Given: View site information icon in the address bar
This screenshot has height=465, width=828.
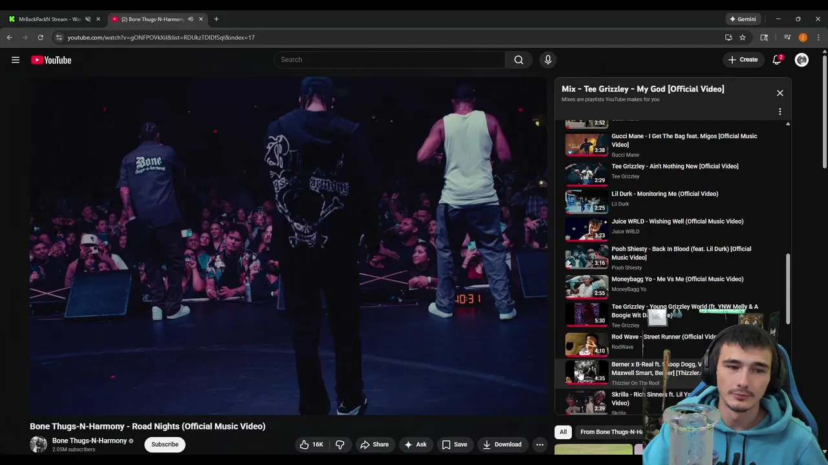Looking at the screenshot, I should (60, 37).
